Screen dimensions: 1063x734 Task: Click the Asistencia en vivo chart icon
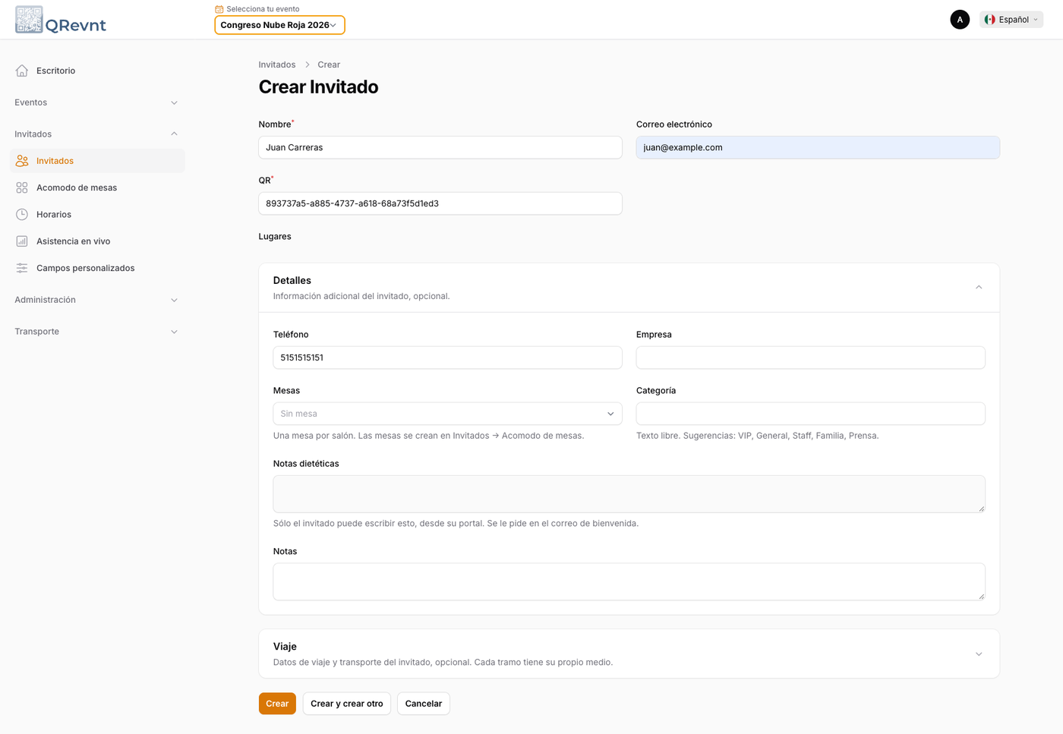(22, 241)
